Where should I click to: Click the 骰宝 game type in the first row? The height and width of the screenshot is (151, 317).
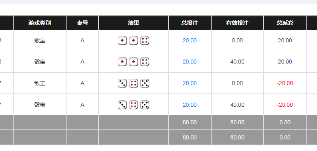(40, 40)
